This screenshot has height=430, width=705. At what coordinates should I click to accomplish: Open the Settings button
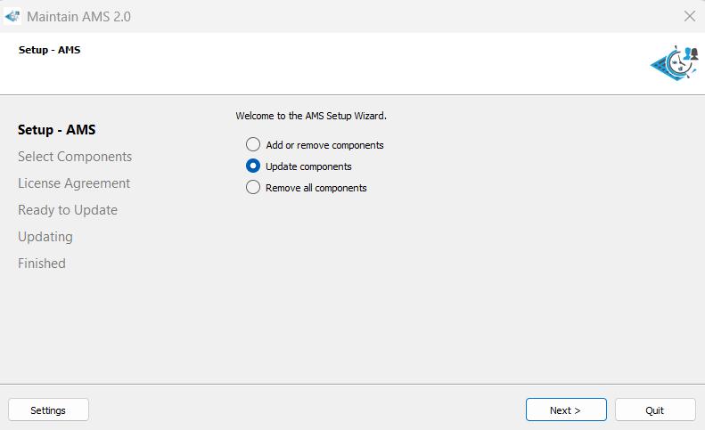pos(48,410)
